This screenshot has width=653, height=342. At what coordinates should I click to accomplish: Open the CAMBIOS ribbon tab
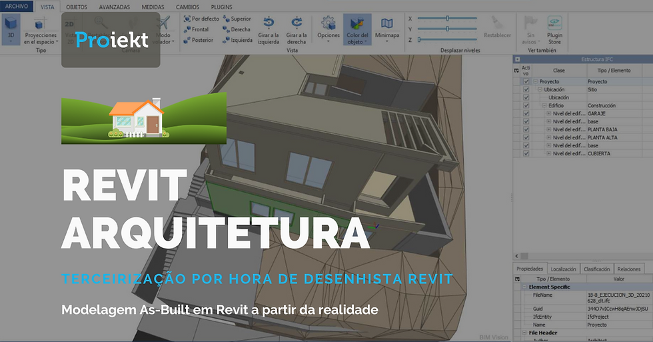(187, 7)
